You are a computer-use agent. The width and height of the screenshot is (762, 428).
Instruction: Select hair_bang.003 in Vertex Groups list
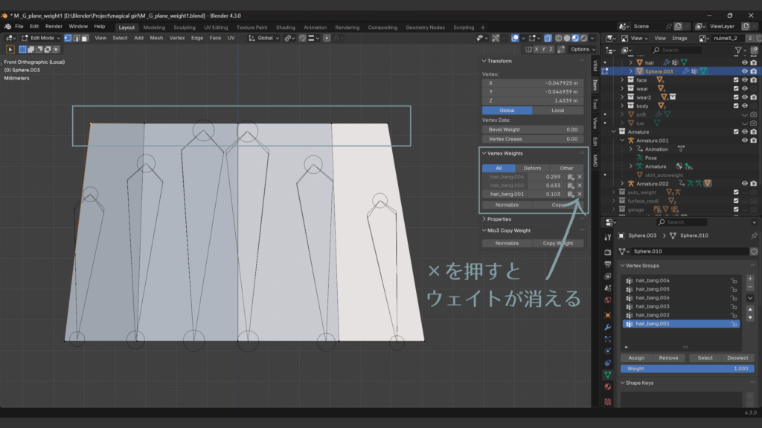[x=653, y=306]
